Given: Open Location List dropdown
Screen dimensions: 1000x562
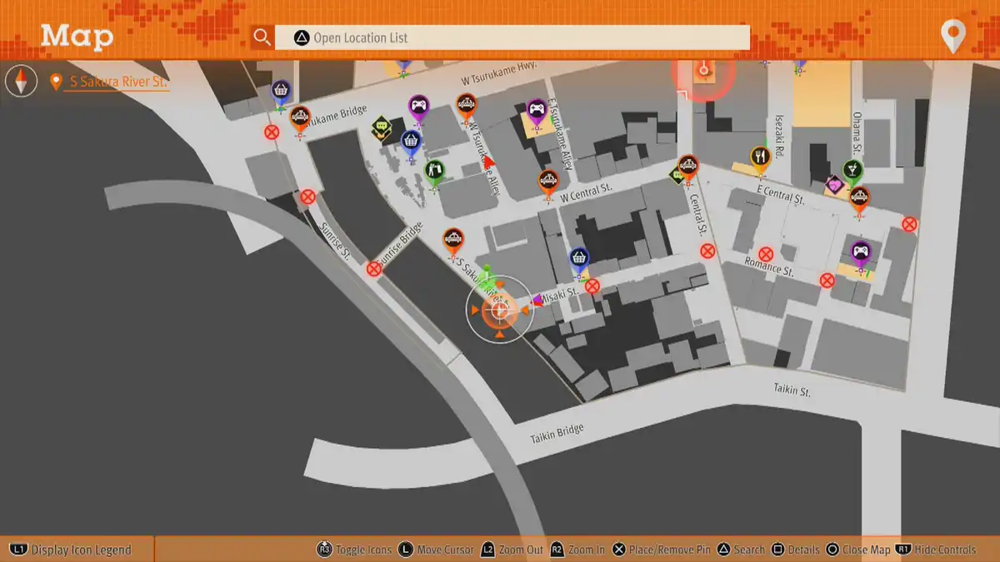Looking at the screenshot, I should 512,37.
